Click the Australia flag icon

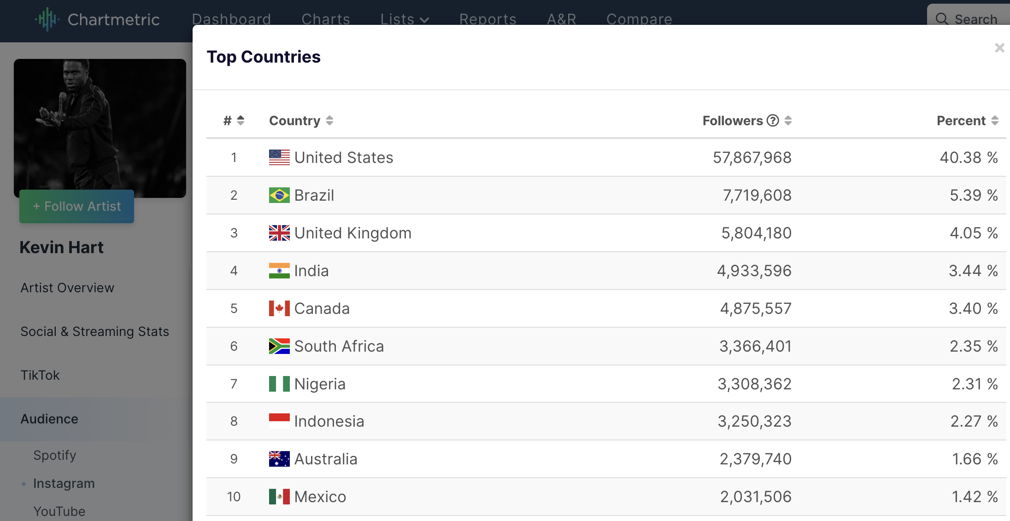pos(279,459)
